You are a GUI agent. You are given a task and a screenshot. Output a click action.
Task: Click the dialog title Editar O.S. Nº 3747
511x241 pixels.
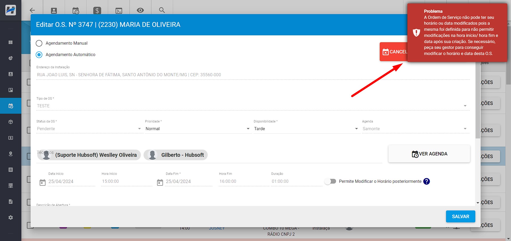point(108,25)
